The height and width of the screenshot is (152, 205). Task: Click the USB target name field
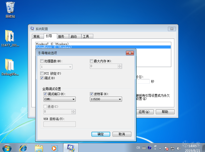point(59,124)
